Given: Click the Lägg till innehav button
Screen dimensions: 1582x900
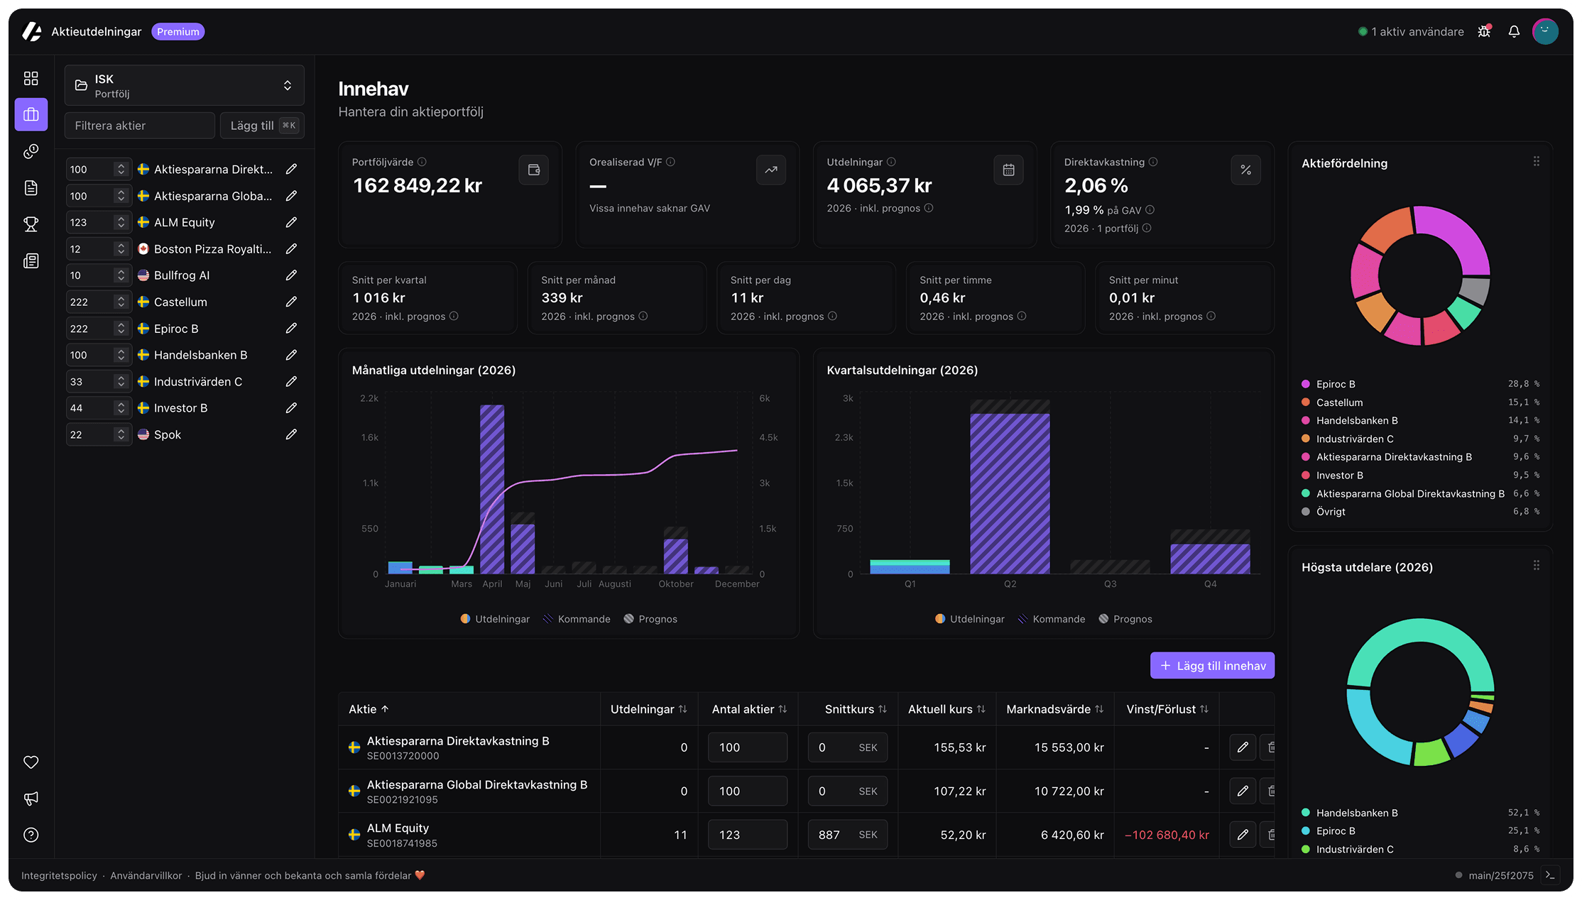Looking at the screenshot, I should click(x=1211, y=666).
